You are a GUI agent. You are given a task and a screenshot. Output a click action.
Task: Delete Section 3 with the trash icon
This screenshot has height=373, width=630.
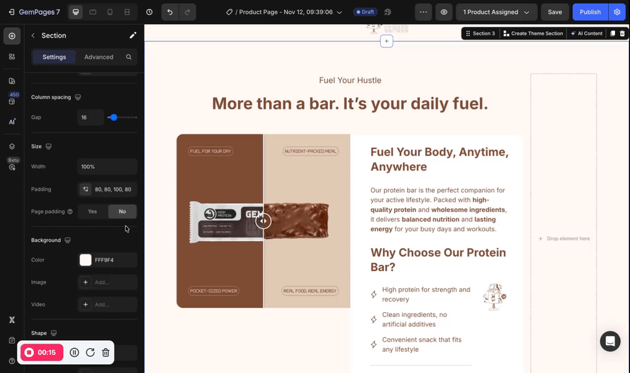click(622, 33)
